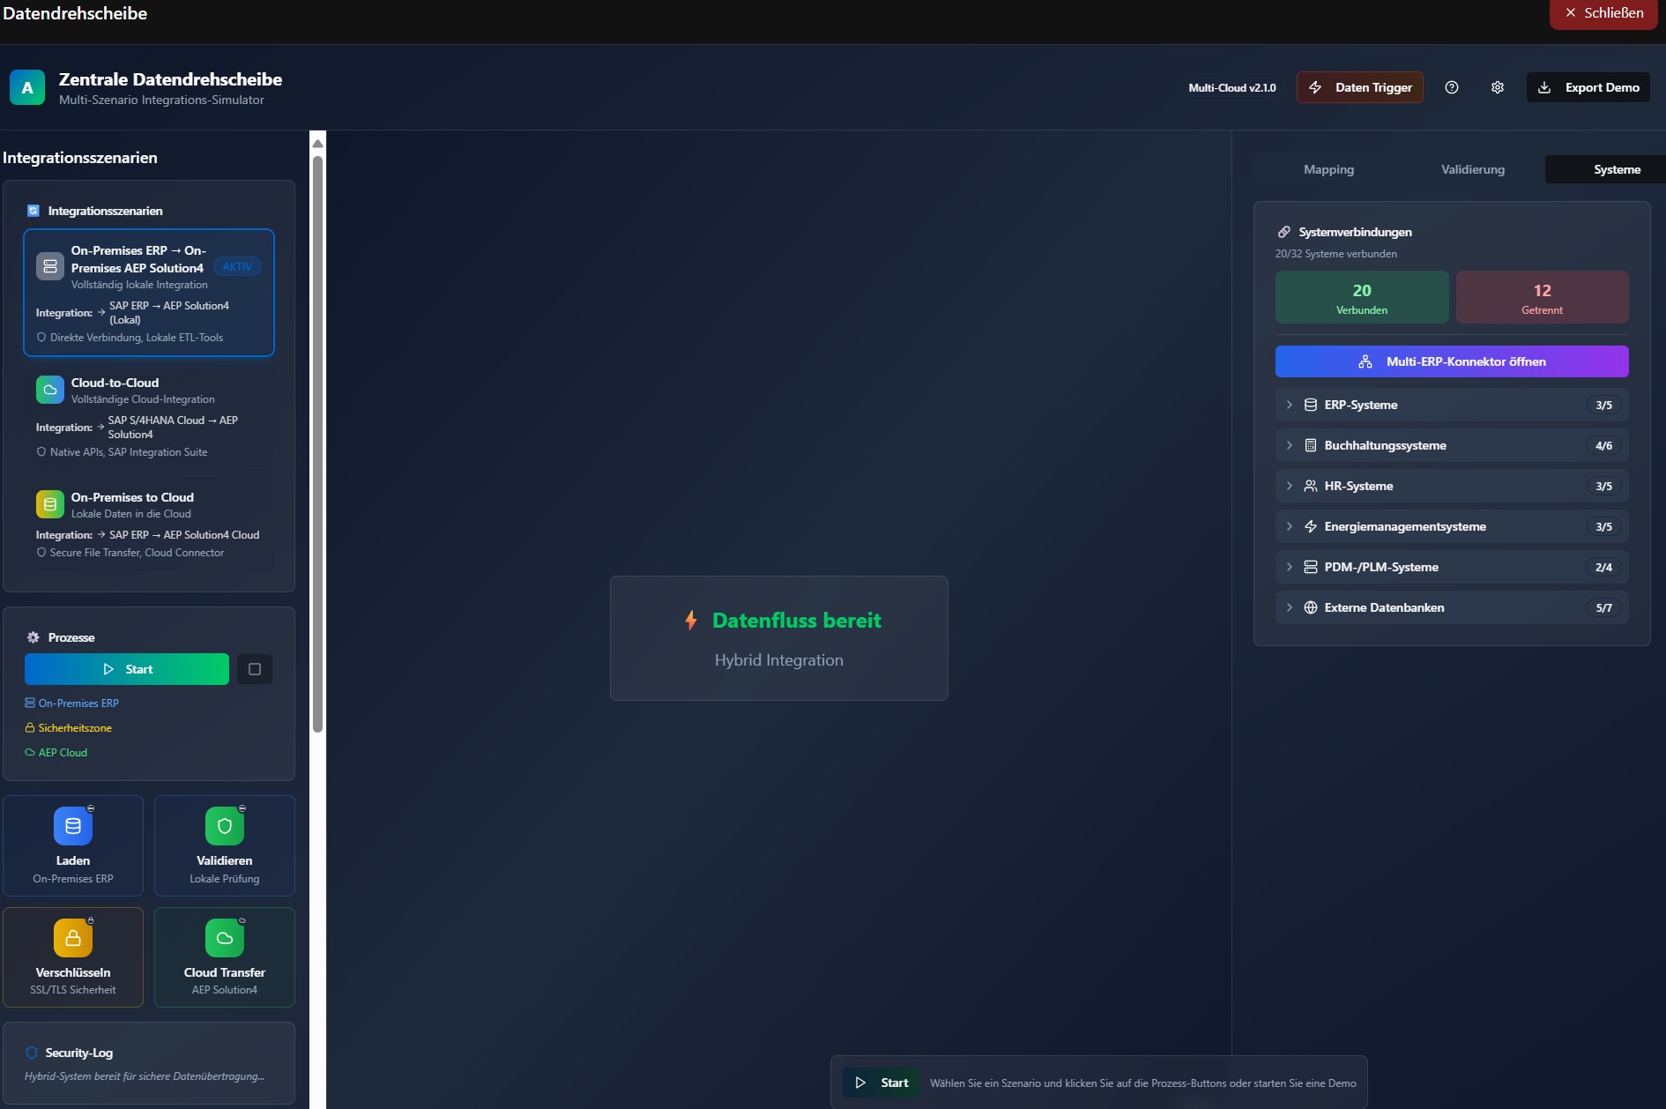Image resolution: width=1666 pixels, height=1109 pixels.
Task: Click the help question mark icon
Action: point(1451,87)
